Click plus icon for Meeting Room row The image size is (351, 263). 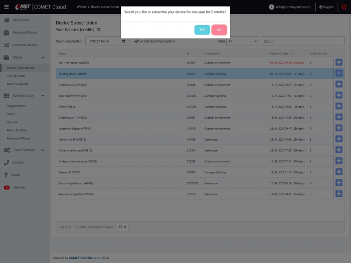(338, 73)
